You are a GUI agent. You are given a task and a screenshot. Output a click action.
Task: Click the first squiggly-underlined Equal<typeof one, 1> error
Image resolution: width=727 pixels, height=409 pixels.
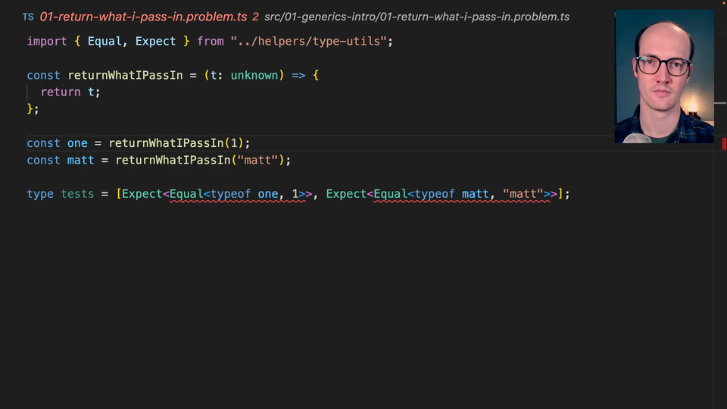(x=235, y=194)
